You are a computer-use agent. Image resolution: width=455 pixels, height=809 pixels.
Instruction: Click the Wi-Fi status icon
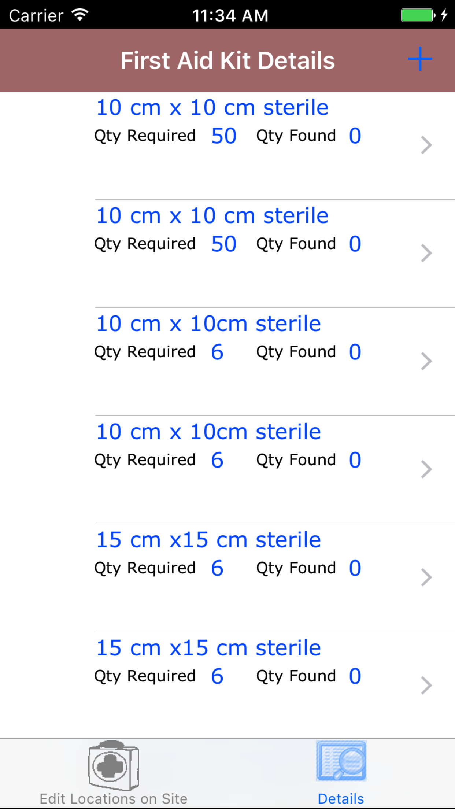80,15
